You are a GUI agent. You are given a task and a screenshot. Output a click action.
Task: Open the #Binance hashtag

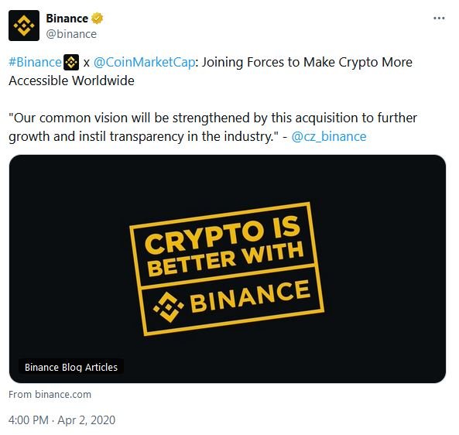point(35,63)
